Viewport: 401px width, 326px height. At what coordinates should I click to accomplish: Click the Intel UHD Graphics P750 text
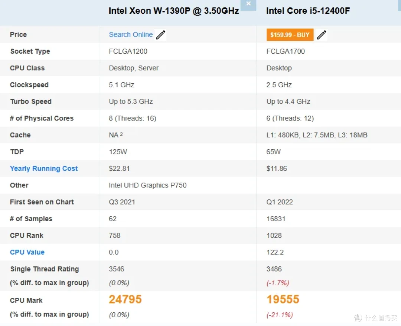pyautogui.click(x=147, y=185)
